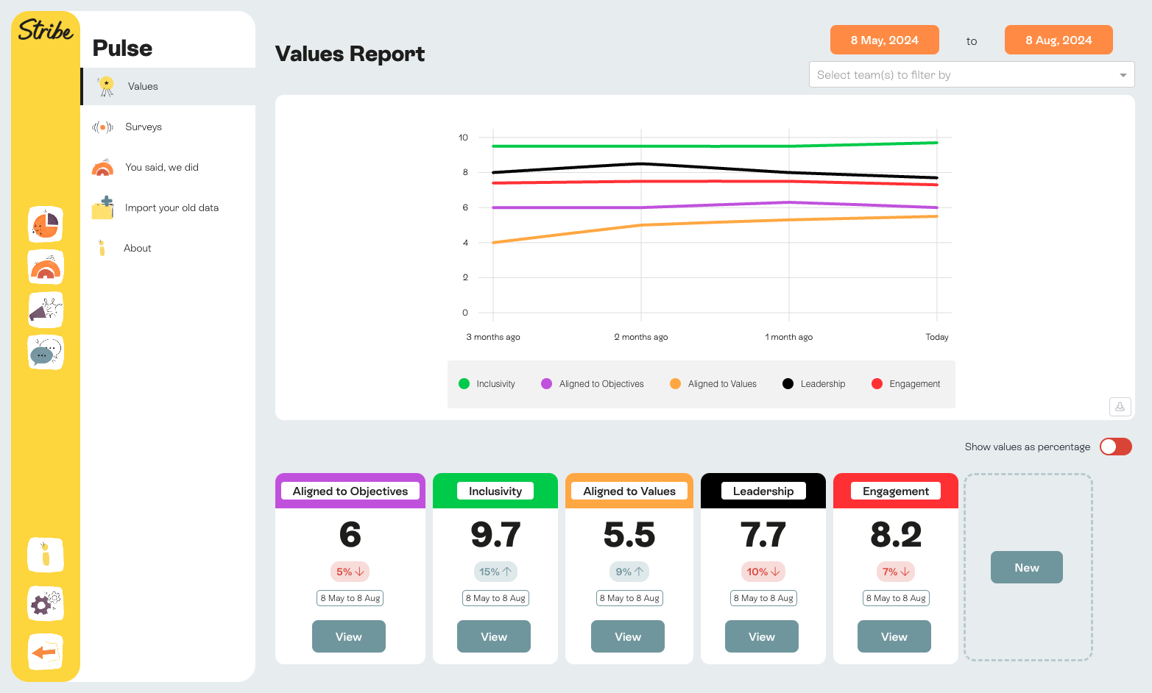Select You said, we did menu item

pos(162,167)
